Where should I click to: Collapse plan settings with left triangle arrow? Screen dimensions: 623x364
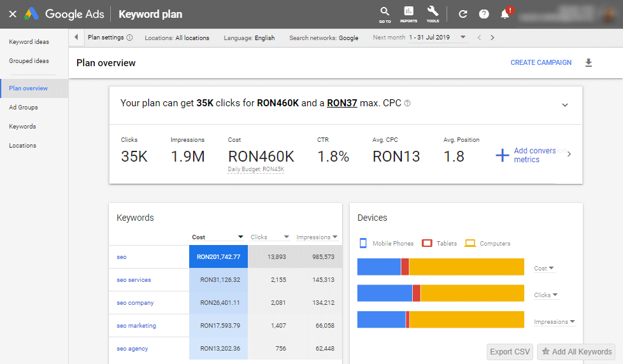(x=76, y=38)
